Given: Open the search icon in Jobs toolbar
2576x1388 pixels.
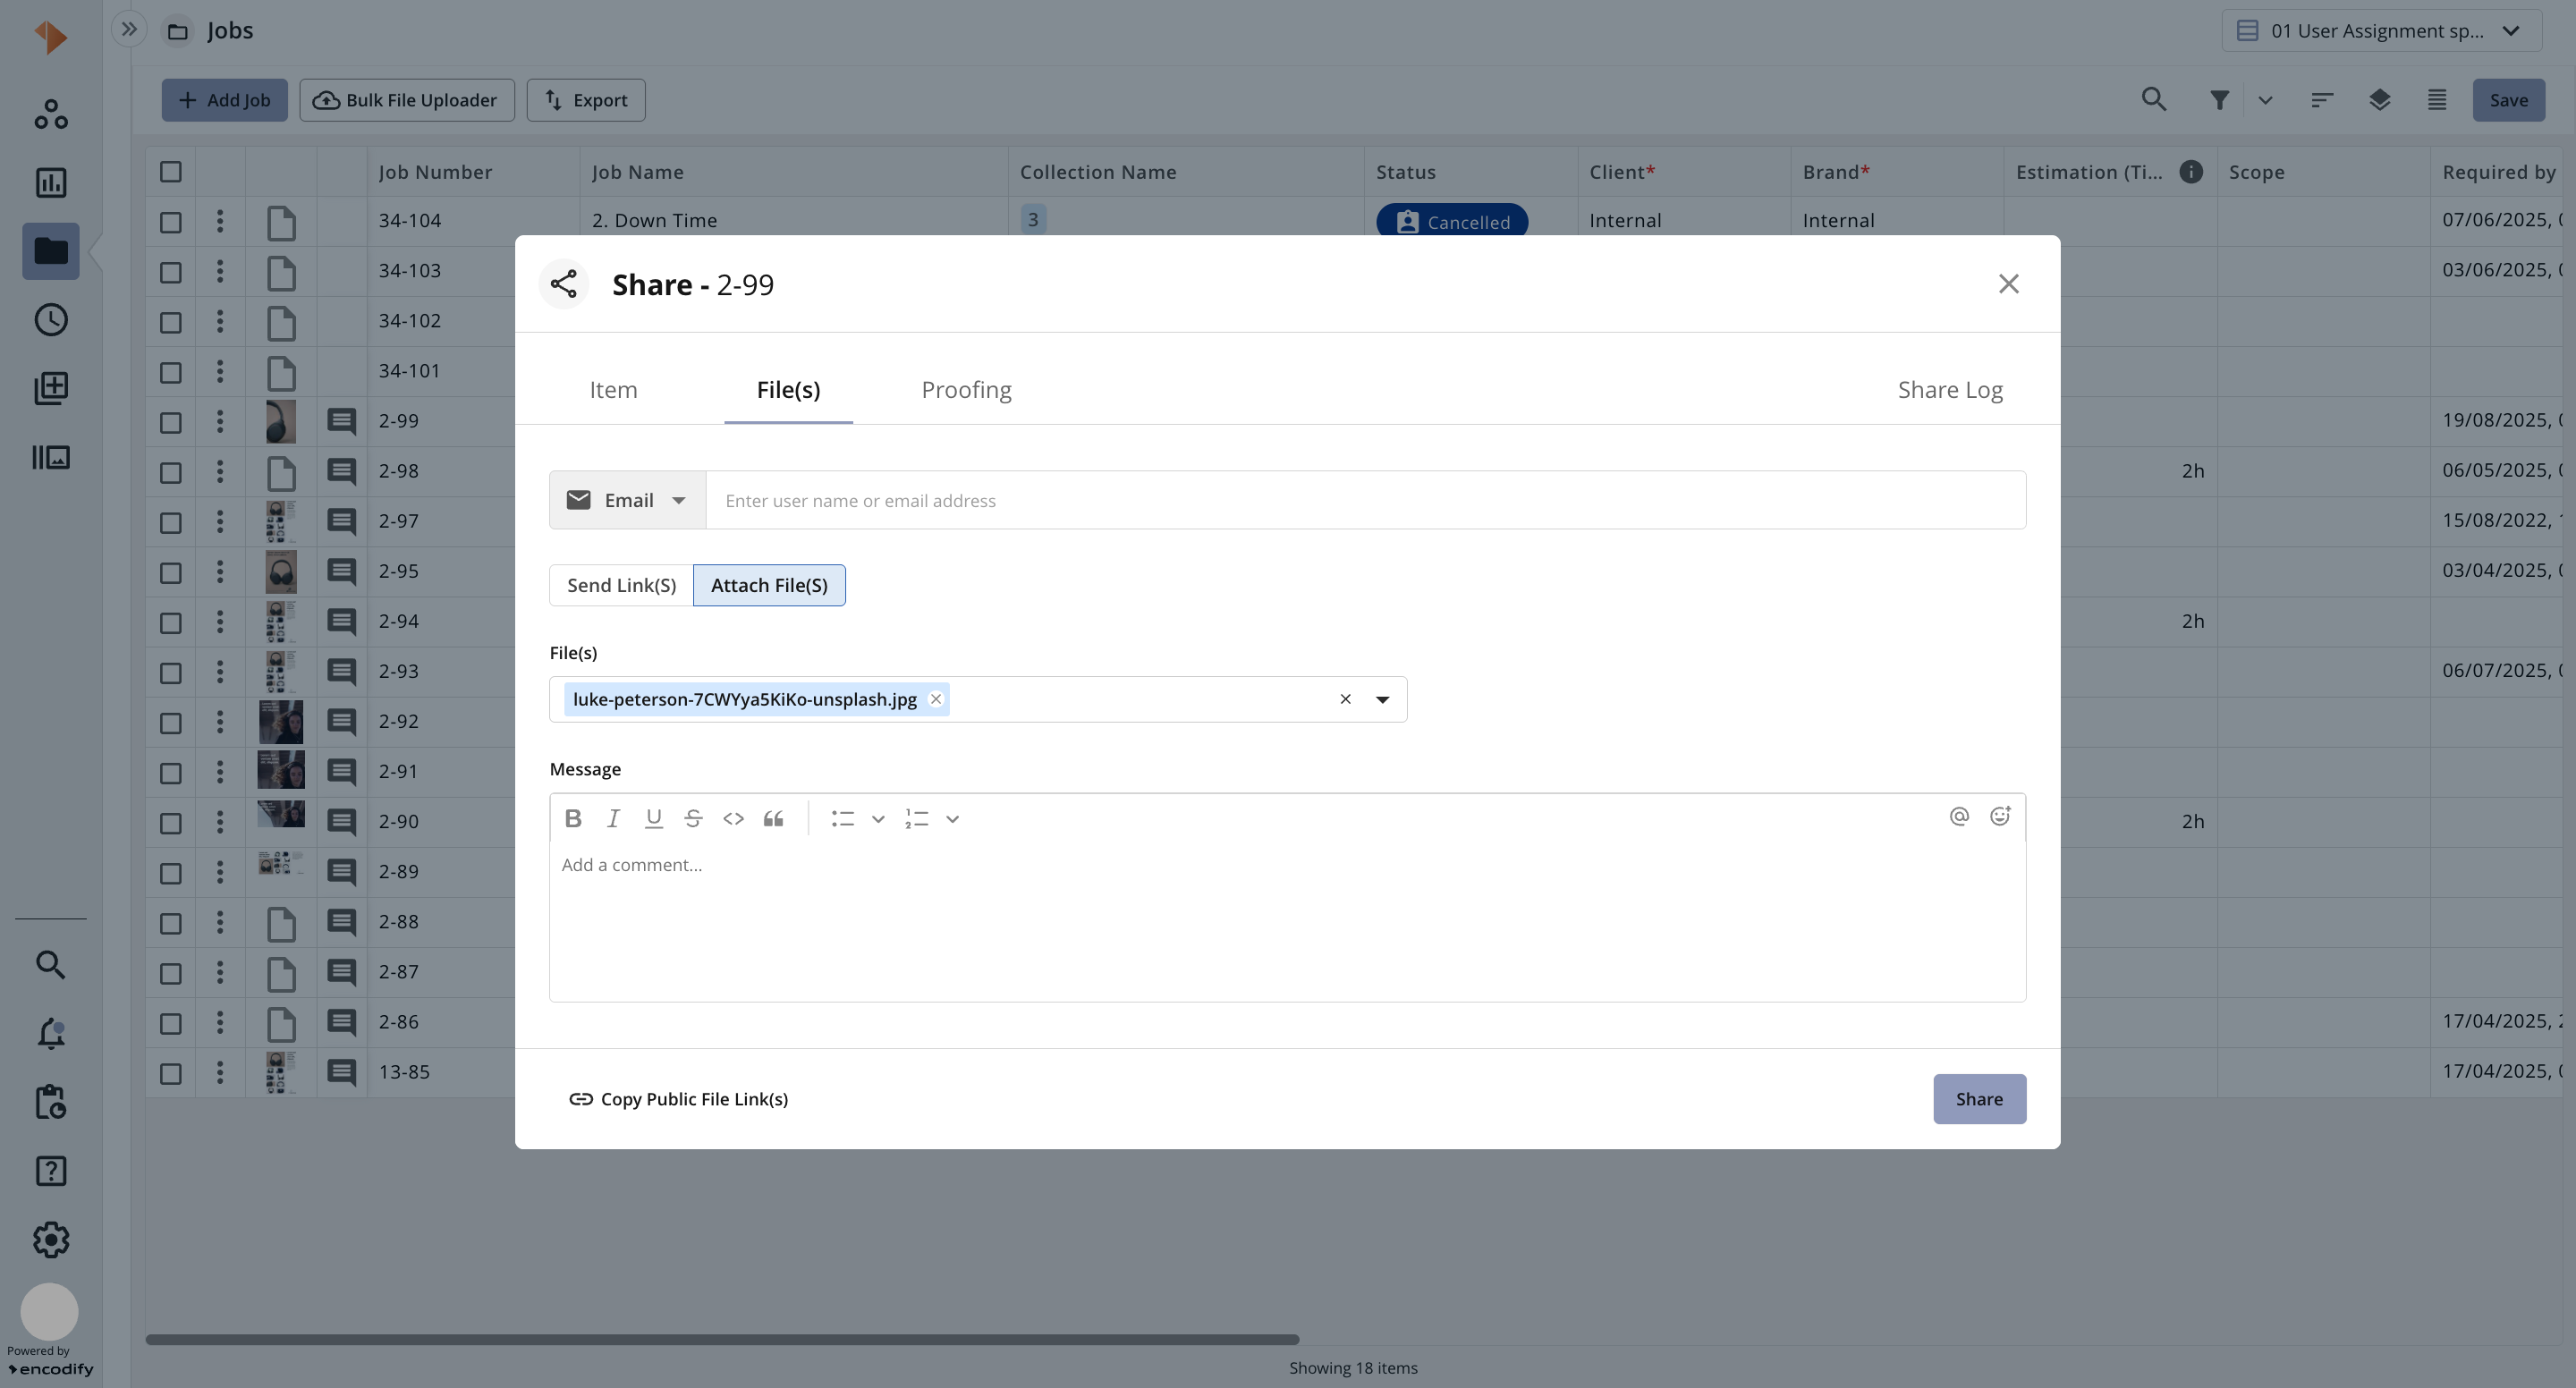Looking at the screenshot, I should [2154, 99].
